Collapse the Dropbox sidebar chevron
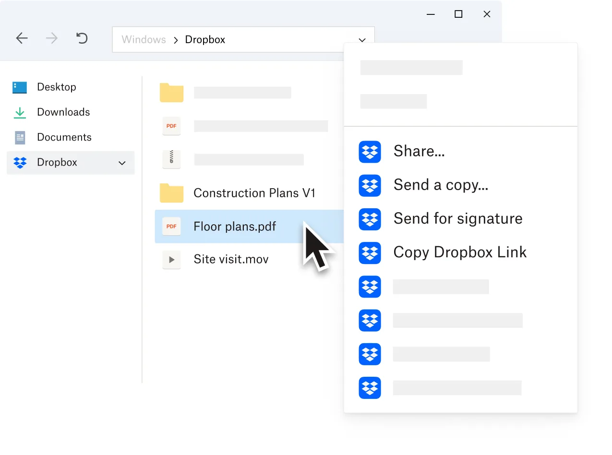Screen dimensions: 612x455 click(x=122, y=163)
